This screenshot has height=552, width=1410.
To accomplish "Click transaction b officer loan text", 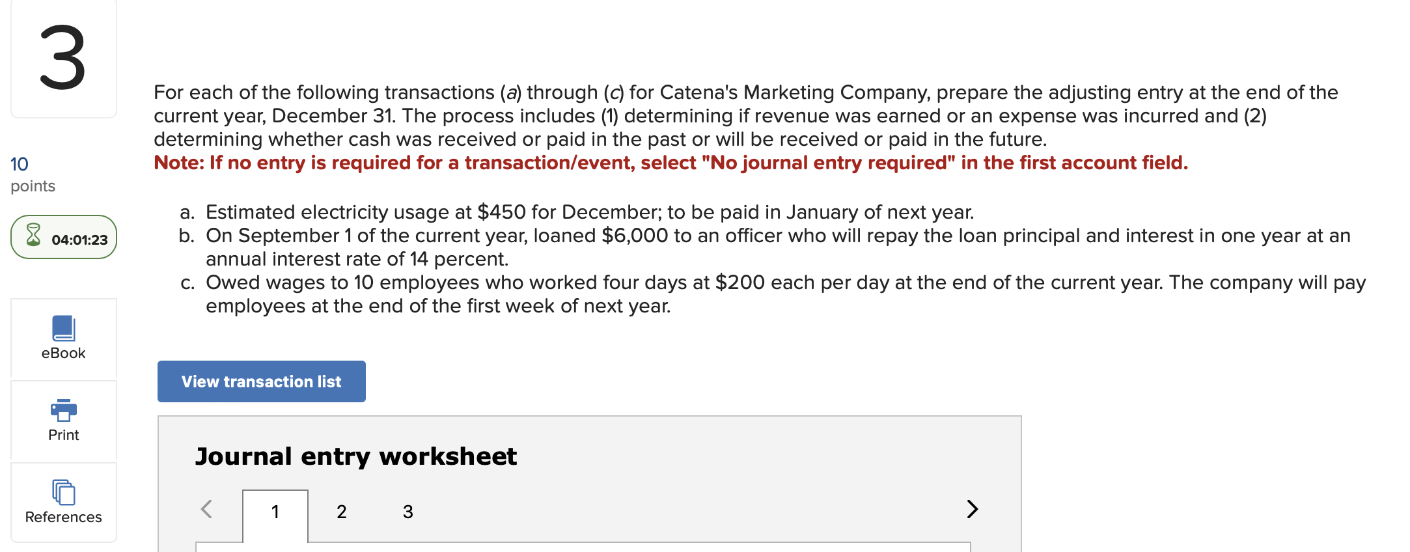I will coord(778,247).
